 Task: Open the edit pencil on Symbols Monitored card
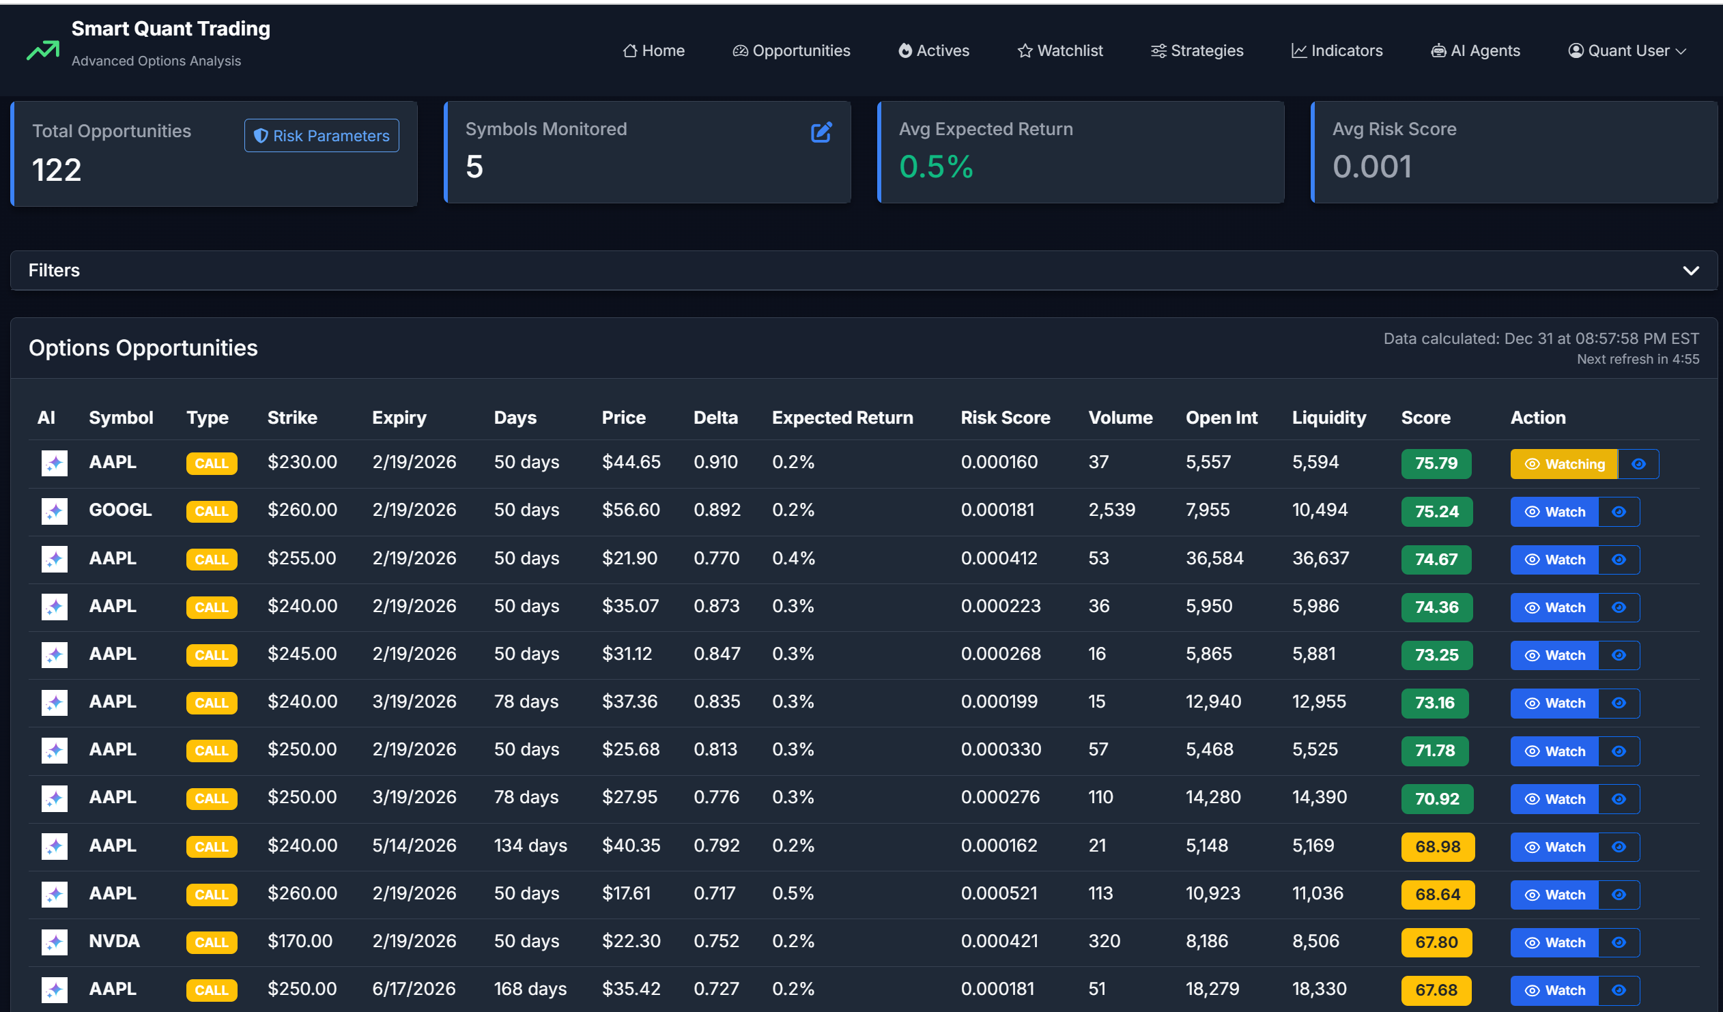(822, 132)
